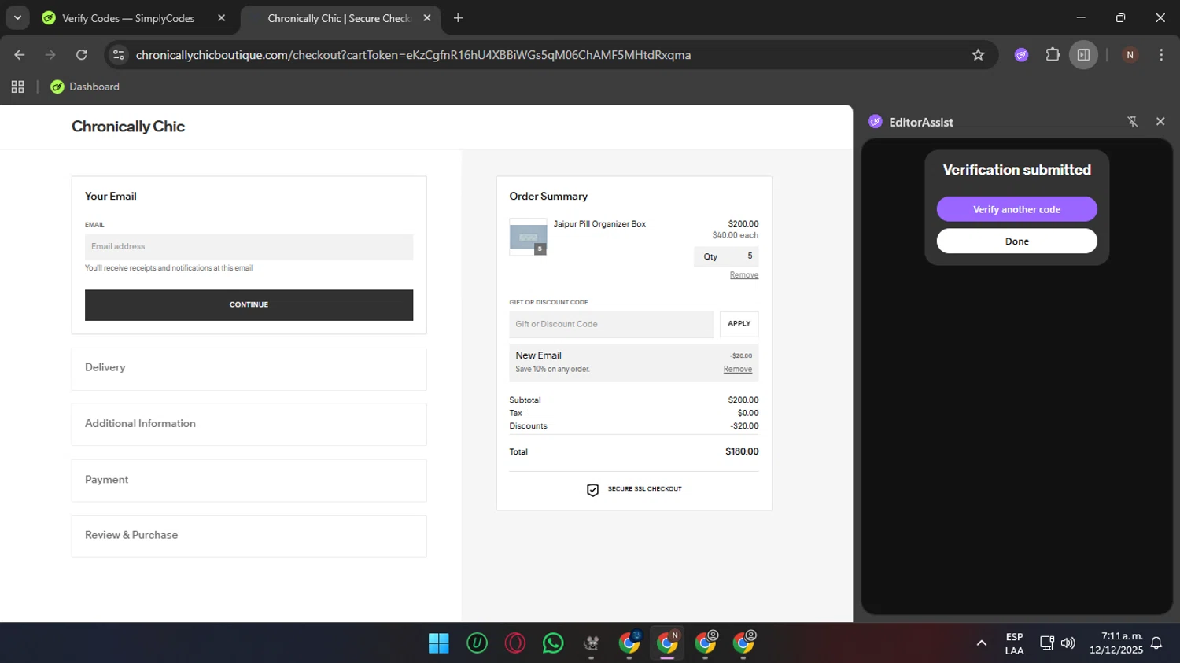The width and height of the screenshot is (1180, 663).
Task: Switch to the first Chrome taskbar window
Action: [x=629, y=643]
